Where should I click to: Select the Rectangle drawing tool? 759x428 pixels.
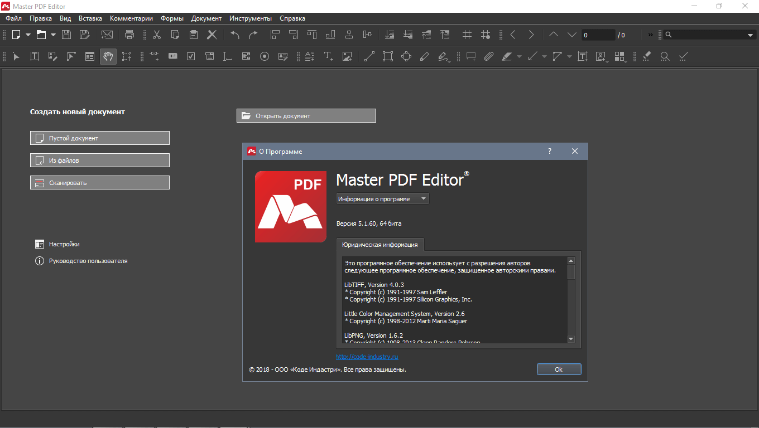click(x=388, y=56)
